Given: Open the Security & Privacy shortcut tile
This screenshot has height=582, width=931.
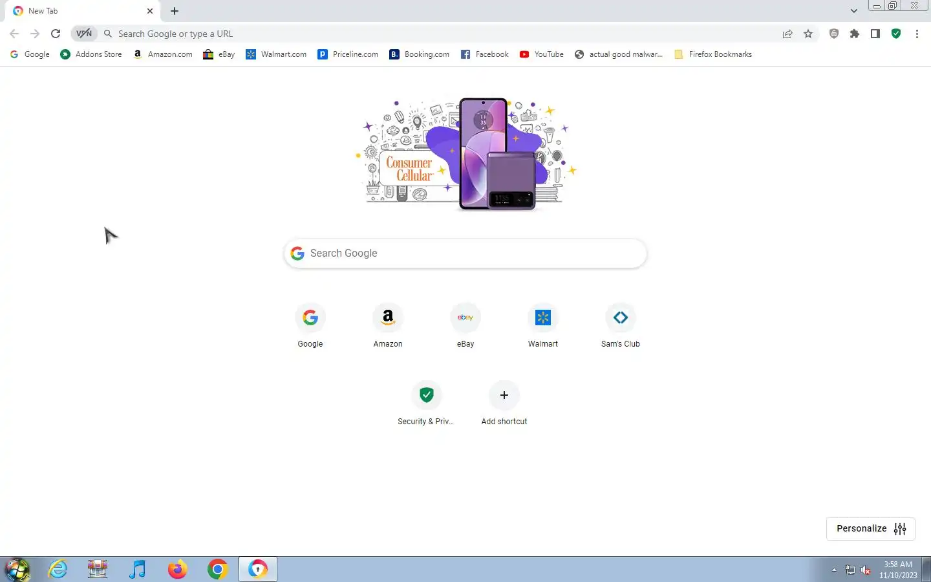Looking at the screenshot, I should point(427,404).
